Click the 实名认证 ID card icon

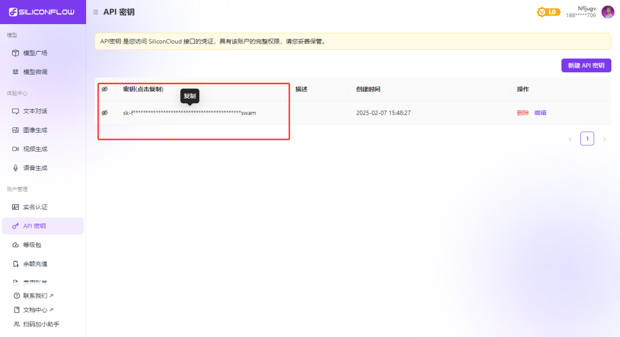point(15,207)
